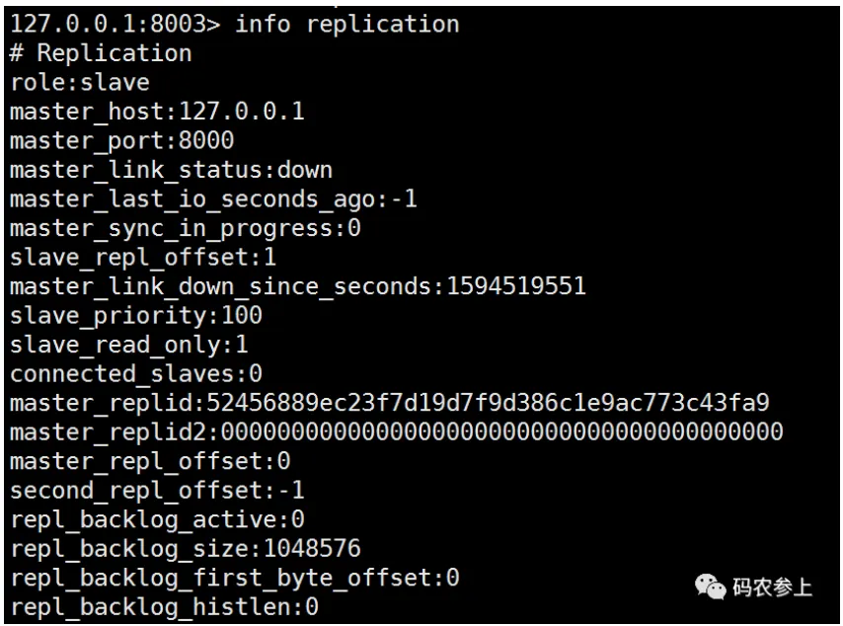Click the repl_backlog_histlen:0 line
The height and width of the screenshot is (626, 843).
(x=164, y=606)
